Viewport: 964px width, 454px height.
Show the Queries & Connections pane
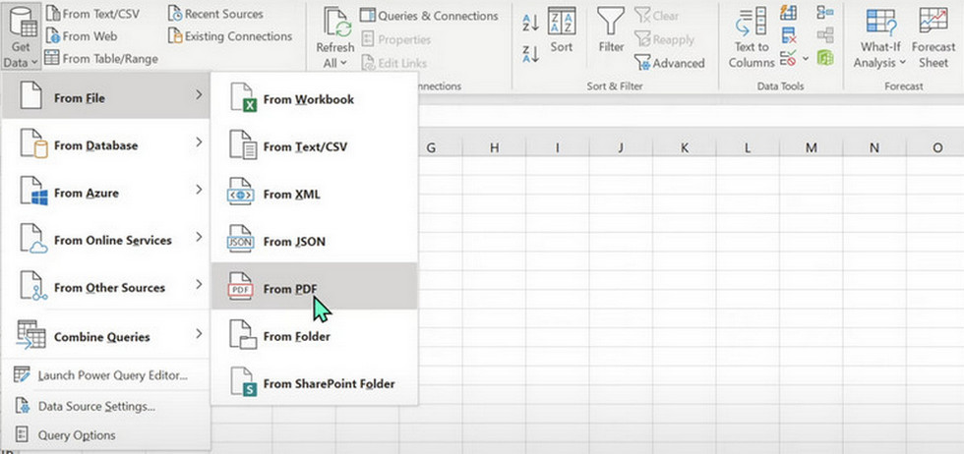(x=429, y=16)
